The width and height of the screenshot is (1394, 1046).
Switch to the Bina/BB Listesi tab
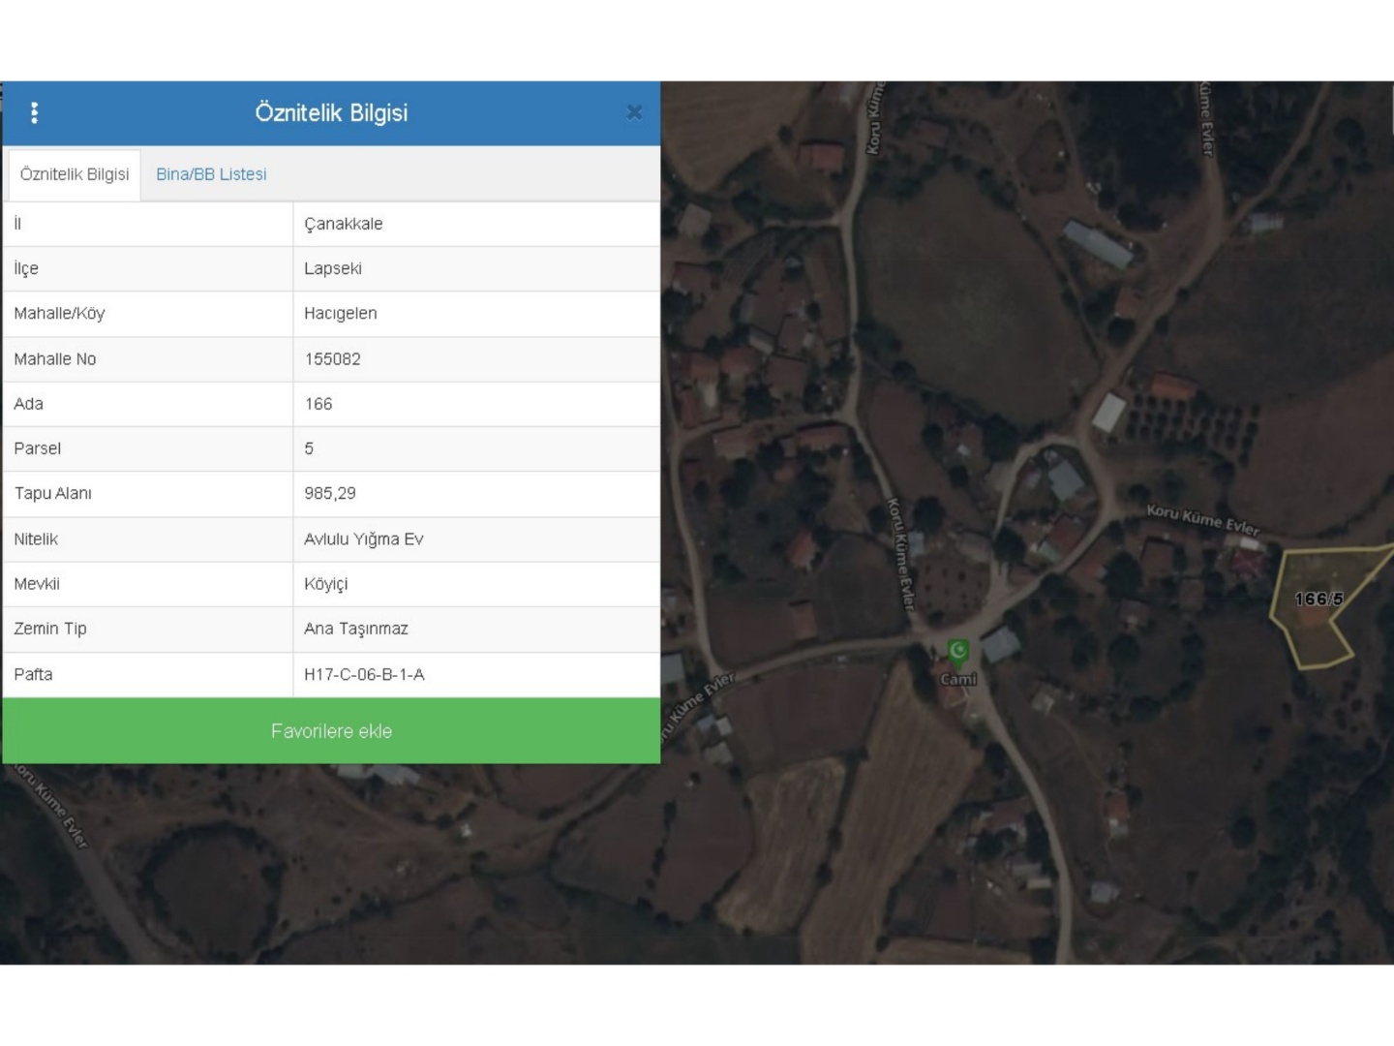pyautogui.click(x=211, y=174)
